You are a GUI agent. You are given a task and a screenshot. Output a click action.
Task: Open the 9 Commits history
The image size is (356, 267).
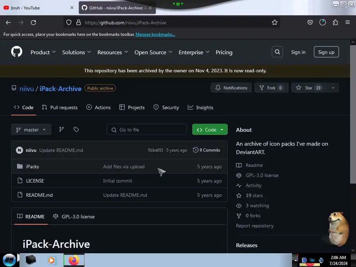207,150
